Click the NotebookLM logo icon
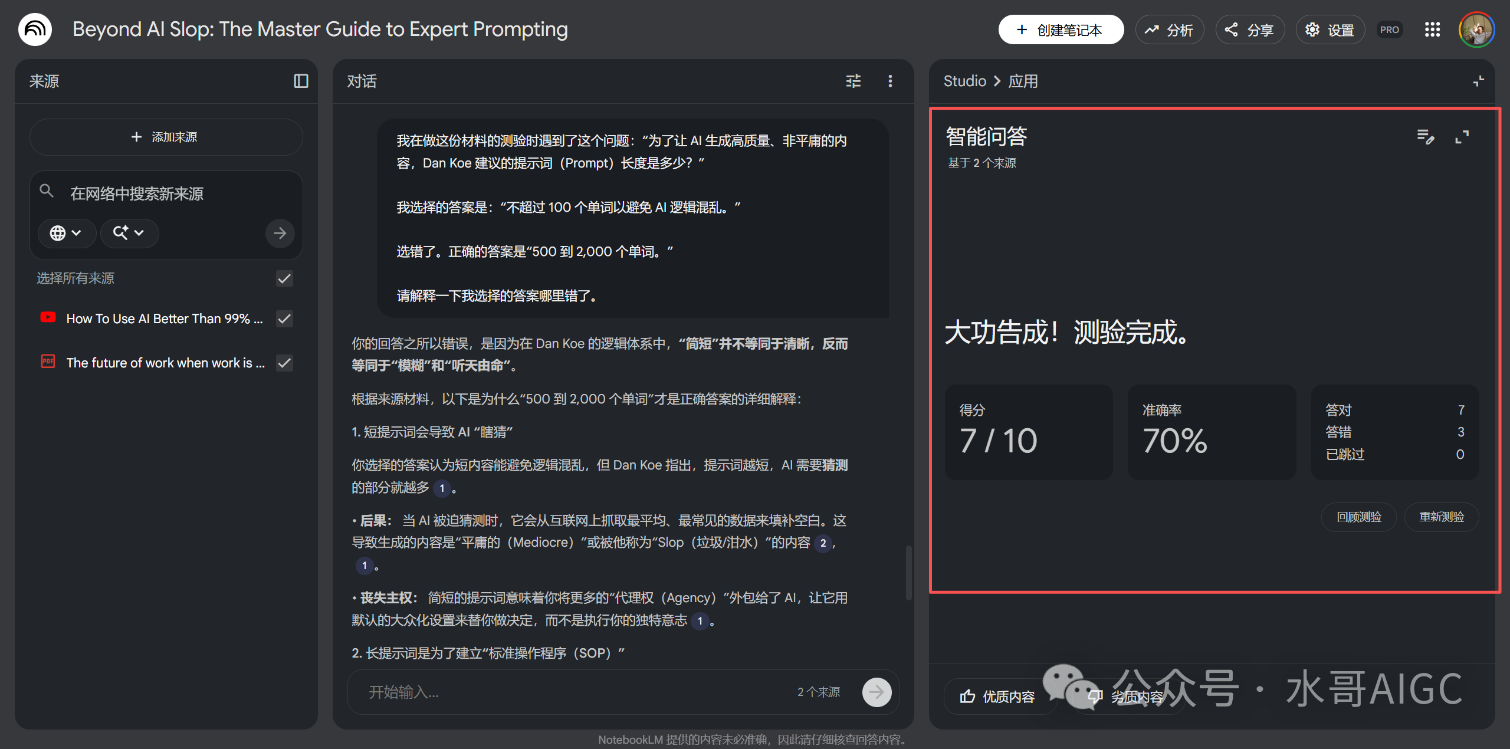Viewport: 1510px width, 749px height. pyautogui.click(x=35, y=29)
